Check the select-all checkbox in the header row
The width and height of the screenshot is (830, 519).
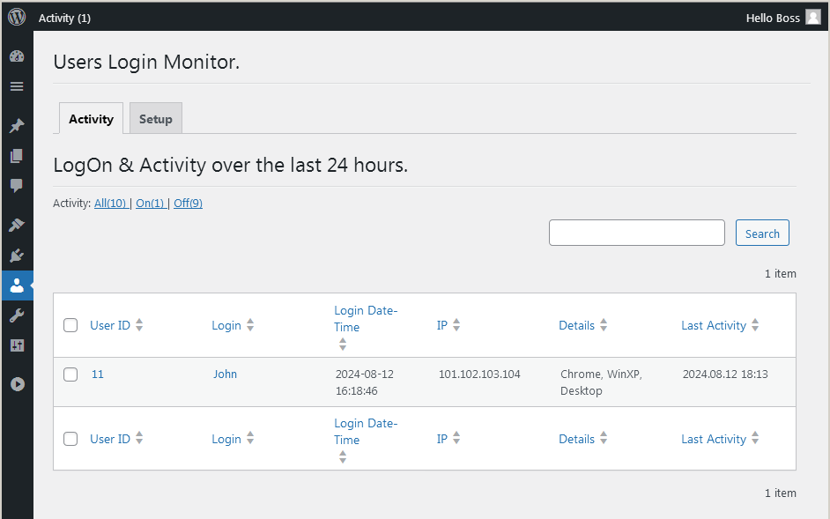tap(70, 325)
